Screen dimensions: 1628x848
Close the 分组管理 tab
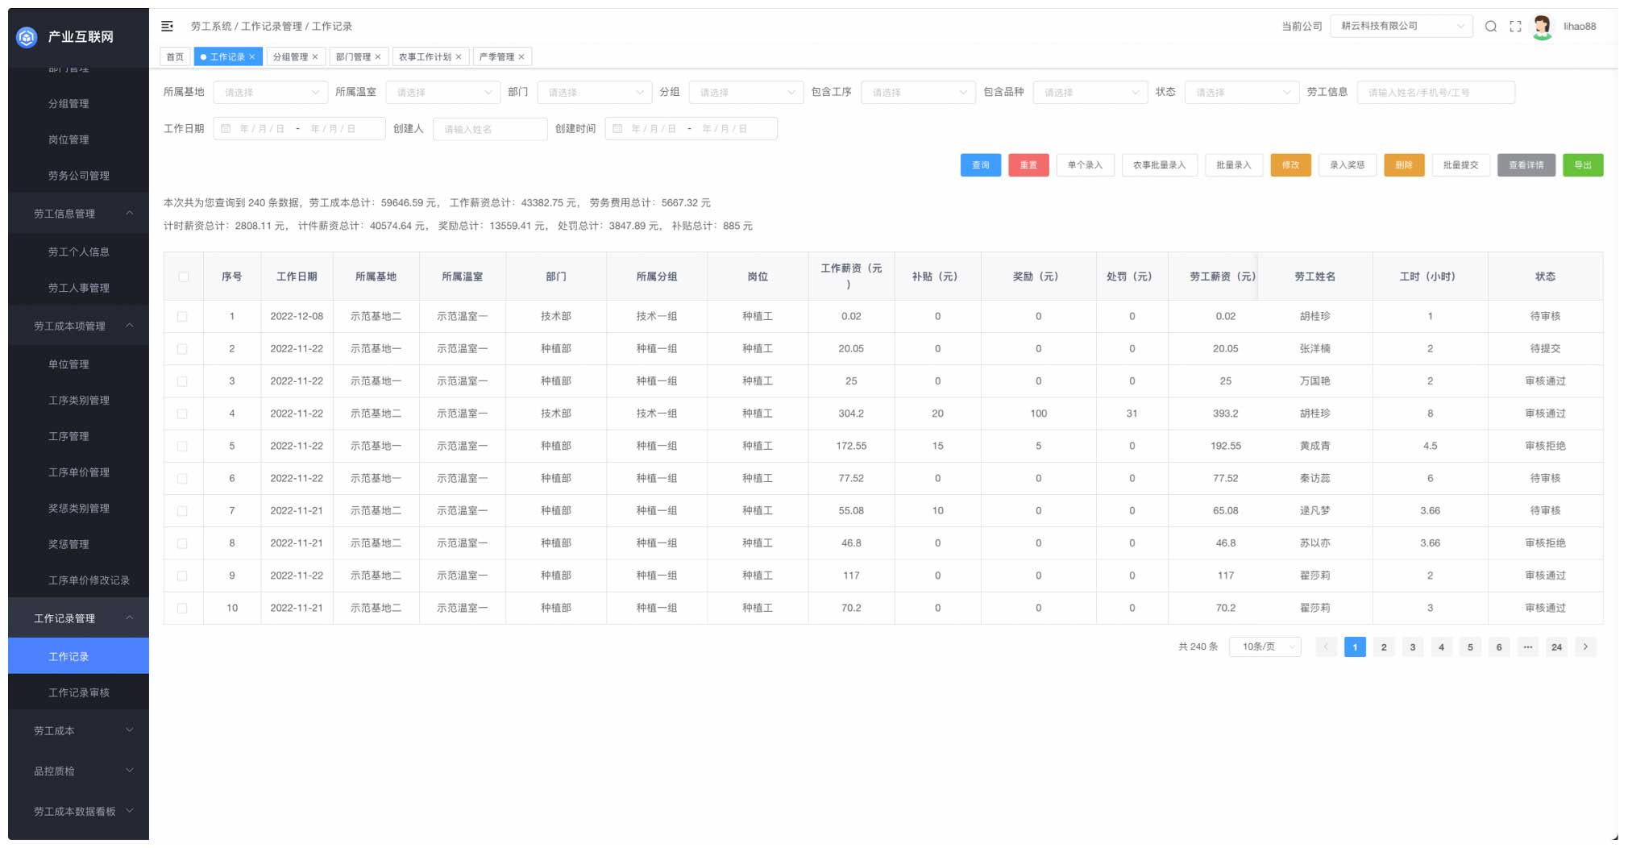click(315, 57)
